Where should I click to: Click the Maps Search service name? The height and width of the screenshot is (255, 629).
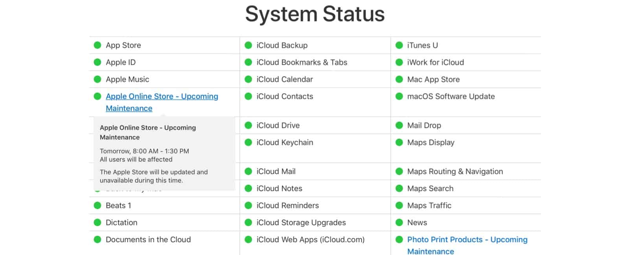click(430, 188)
